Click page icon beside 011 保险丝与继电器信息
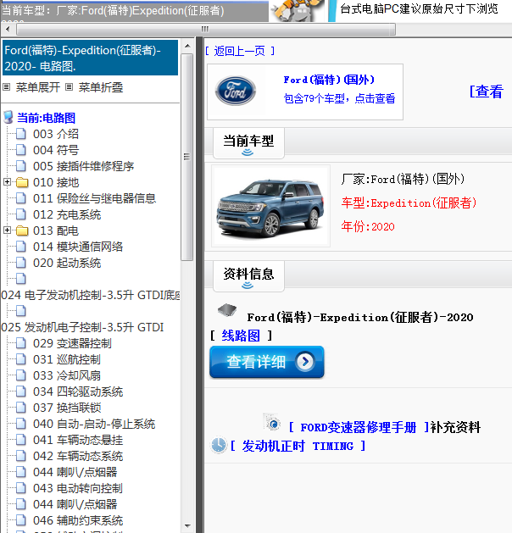This screenshot has width=512, height=533. tap(21, 198)
